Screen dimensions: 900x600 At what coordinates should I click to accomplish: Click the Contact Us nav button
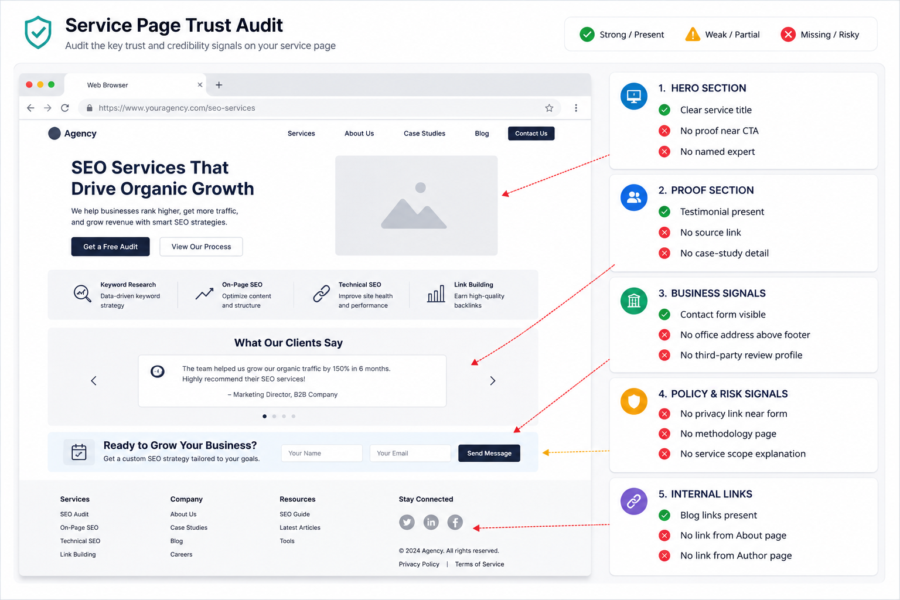coord(531,134)
